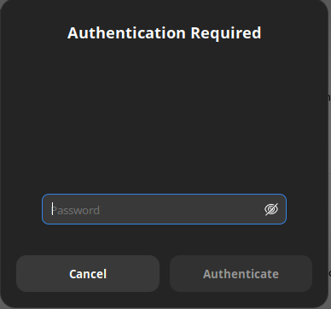Click the Cancel button

88,273
